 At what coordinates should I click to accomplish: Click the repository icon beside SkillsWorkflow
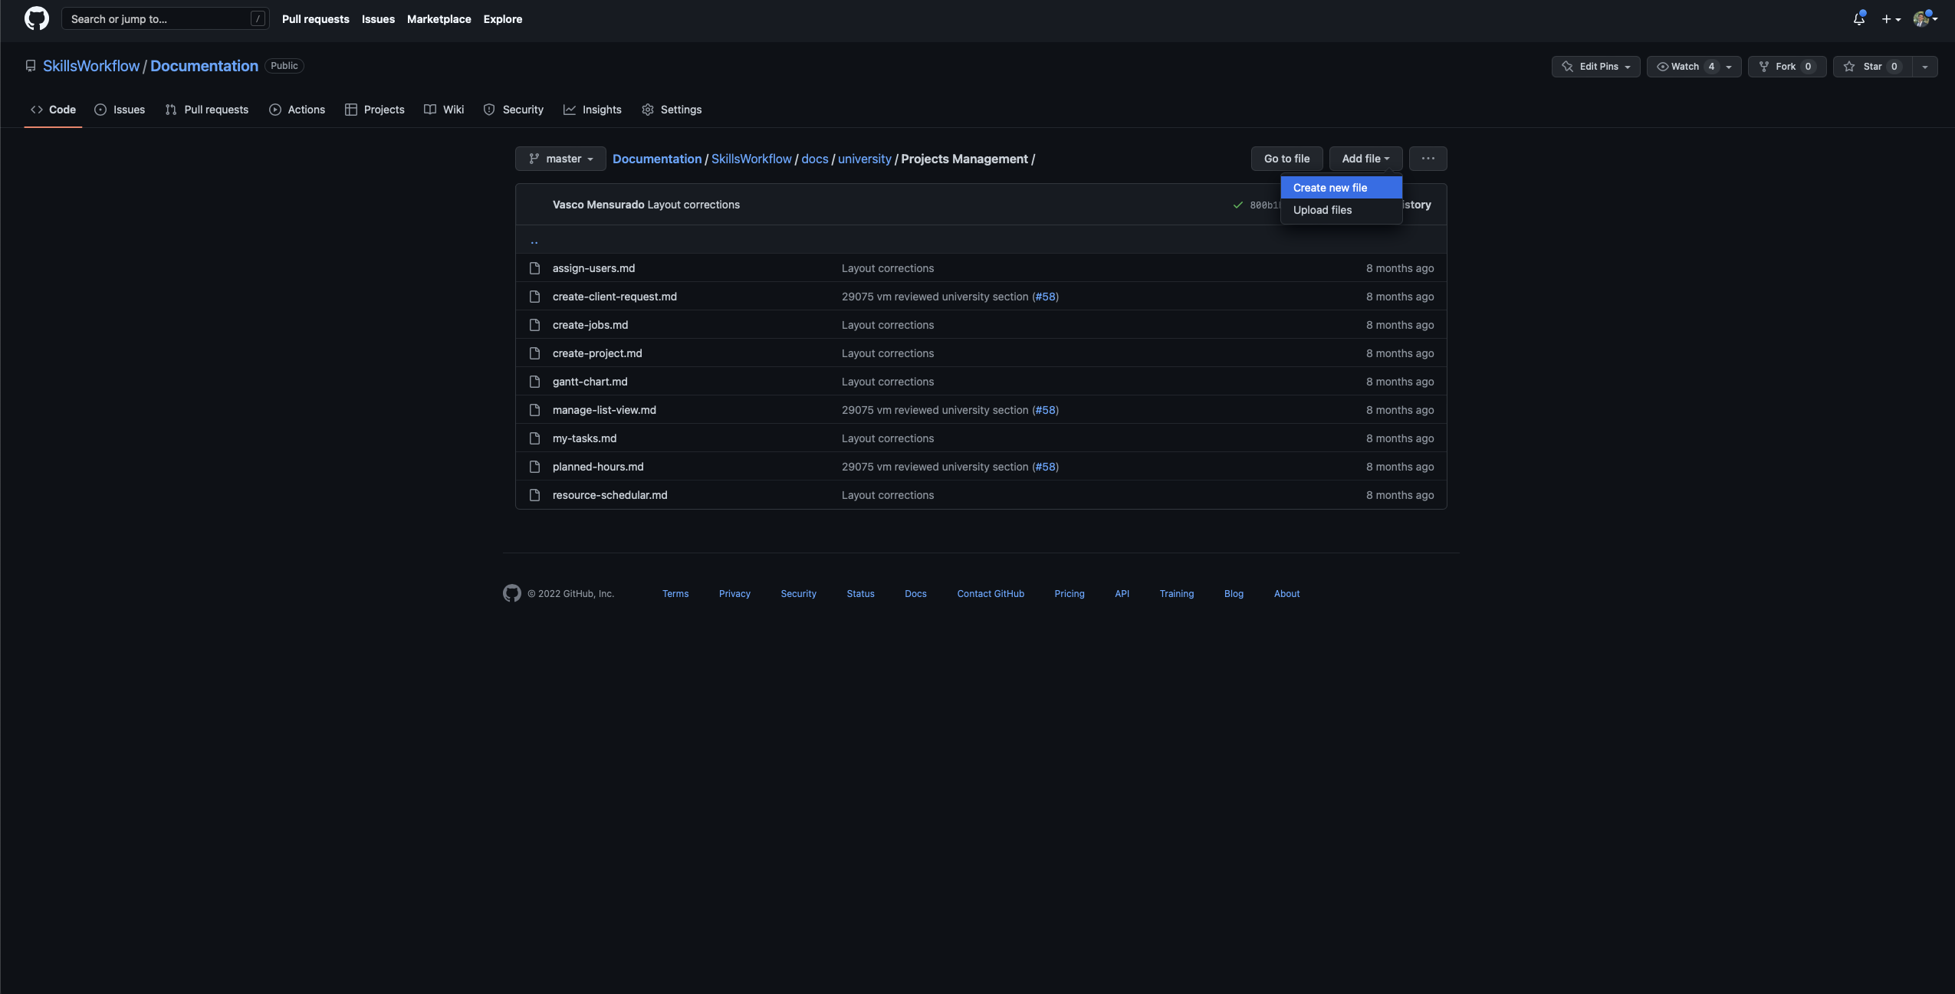click(31, 66)
